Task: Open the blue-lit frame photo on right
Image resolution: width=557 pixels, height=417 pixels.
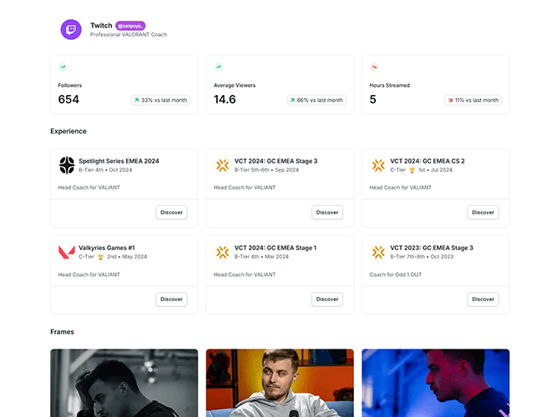Action: pos(435,383)
